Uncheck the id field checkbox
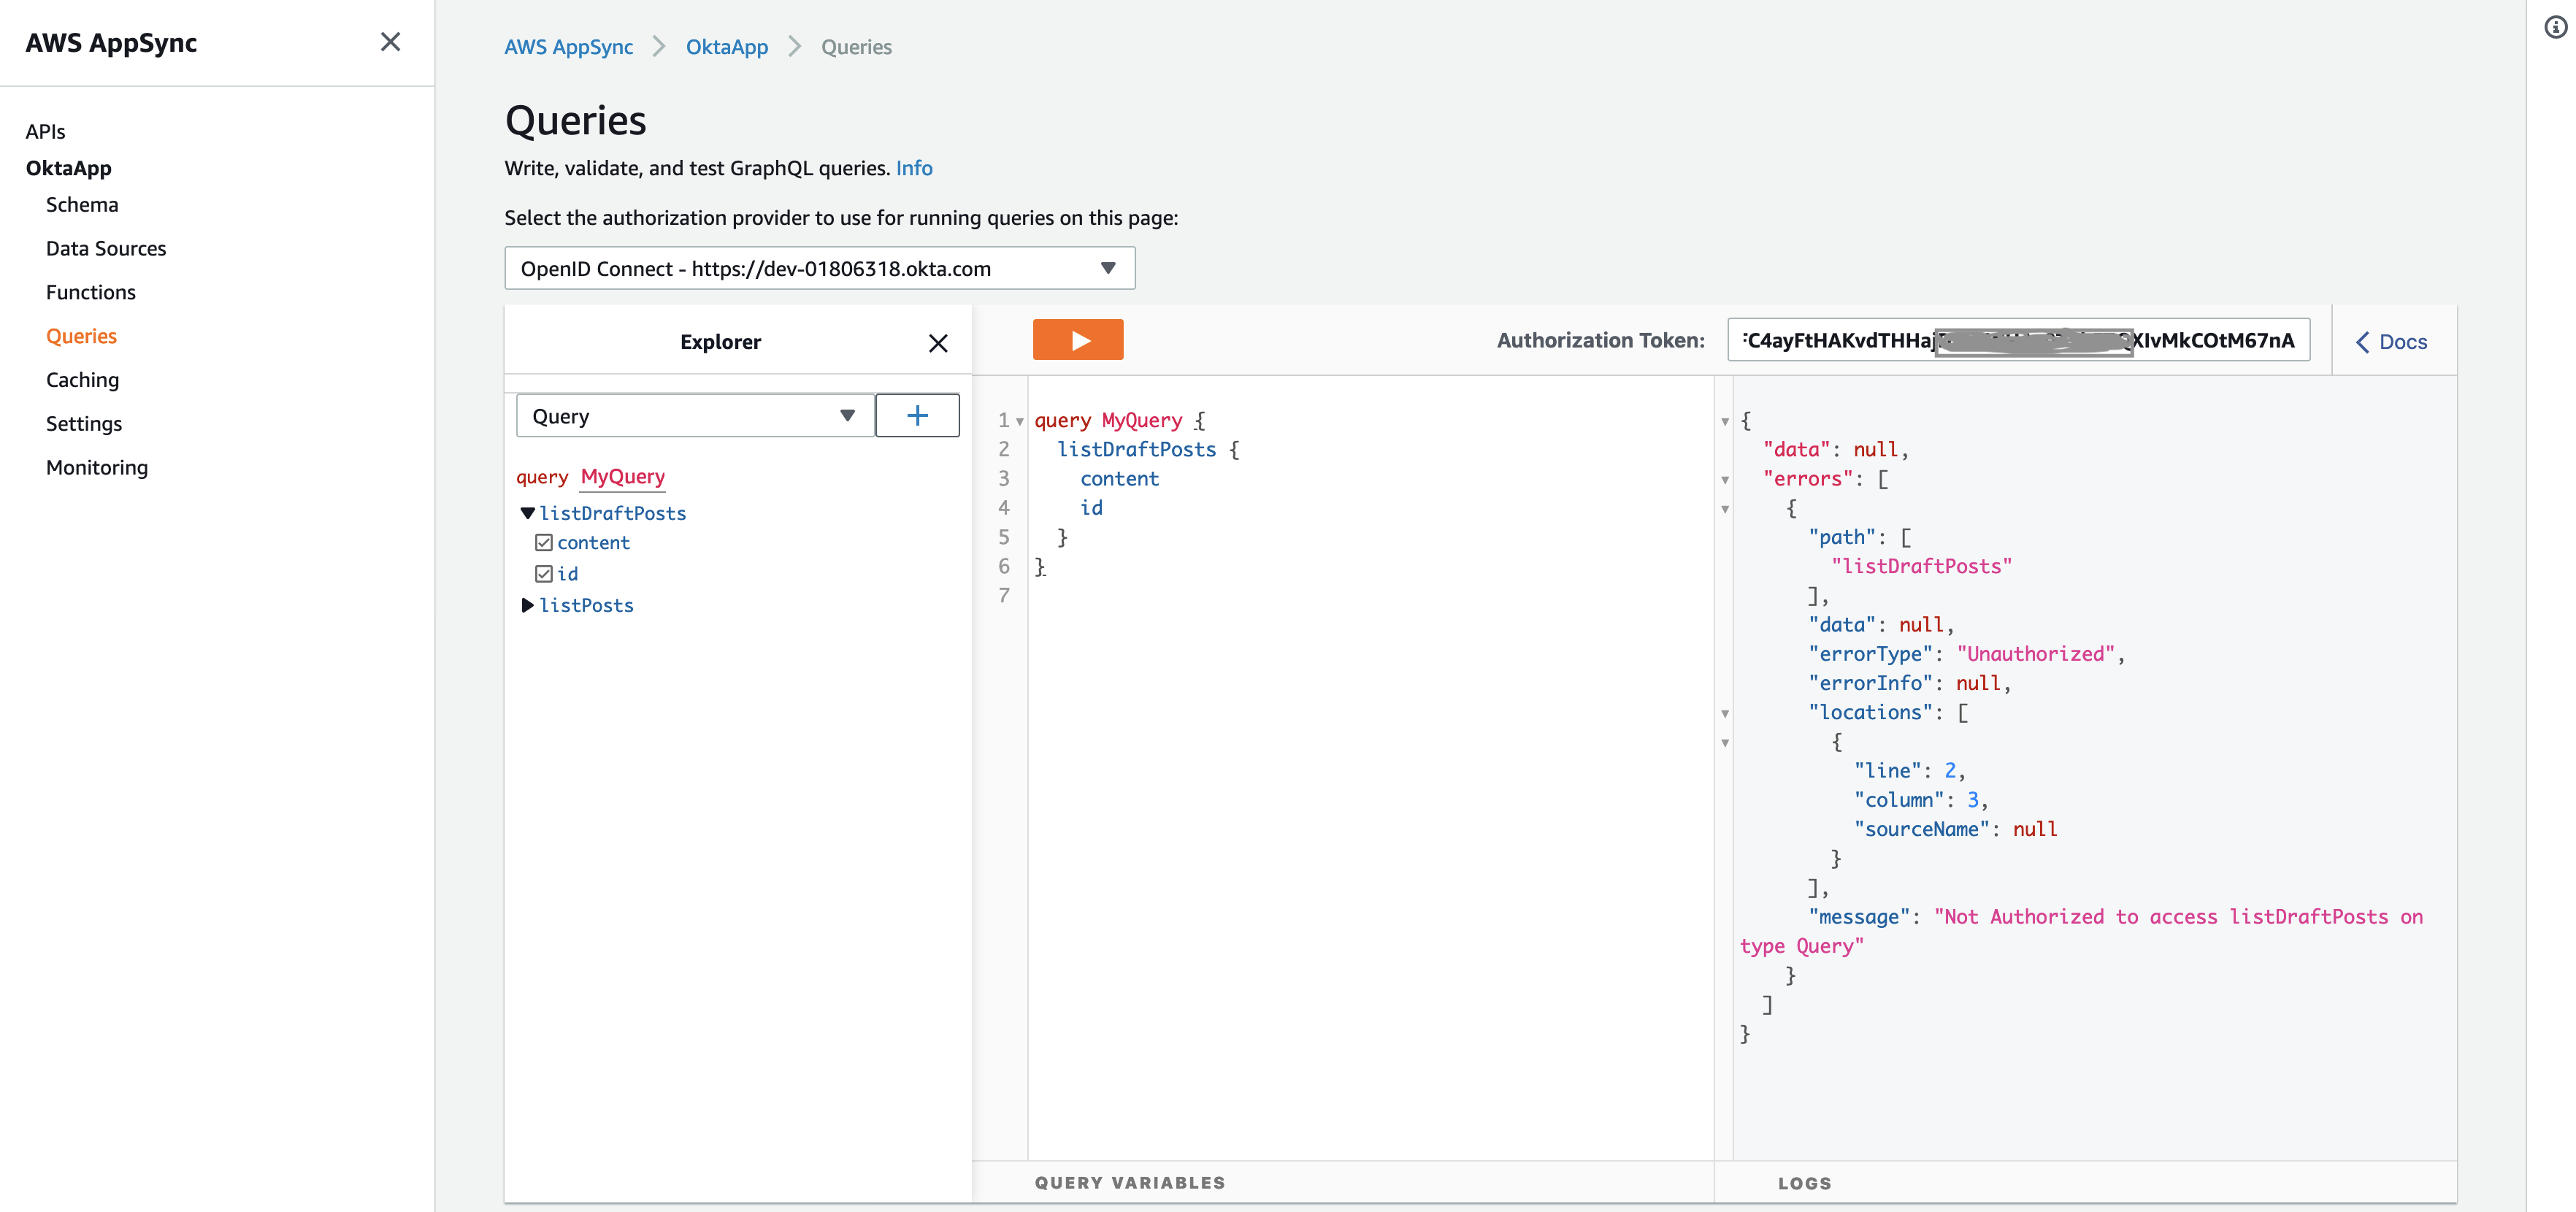Viewport: 2576px width, 1212px height. pyautogui.click(x=543, y=574)
